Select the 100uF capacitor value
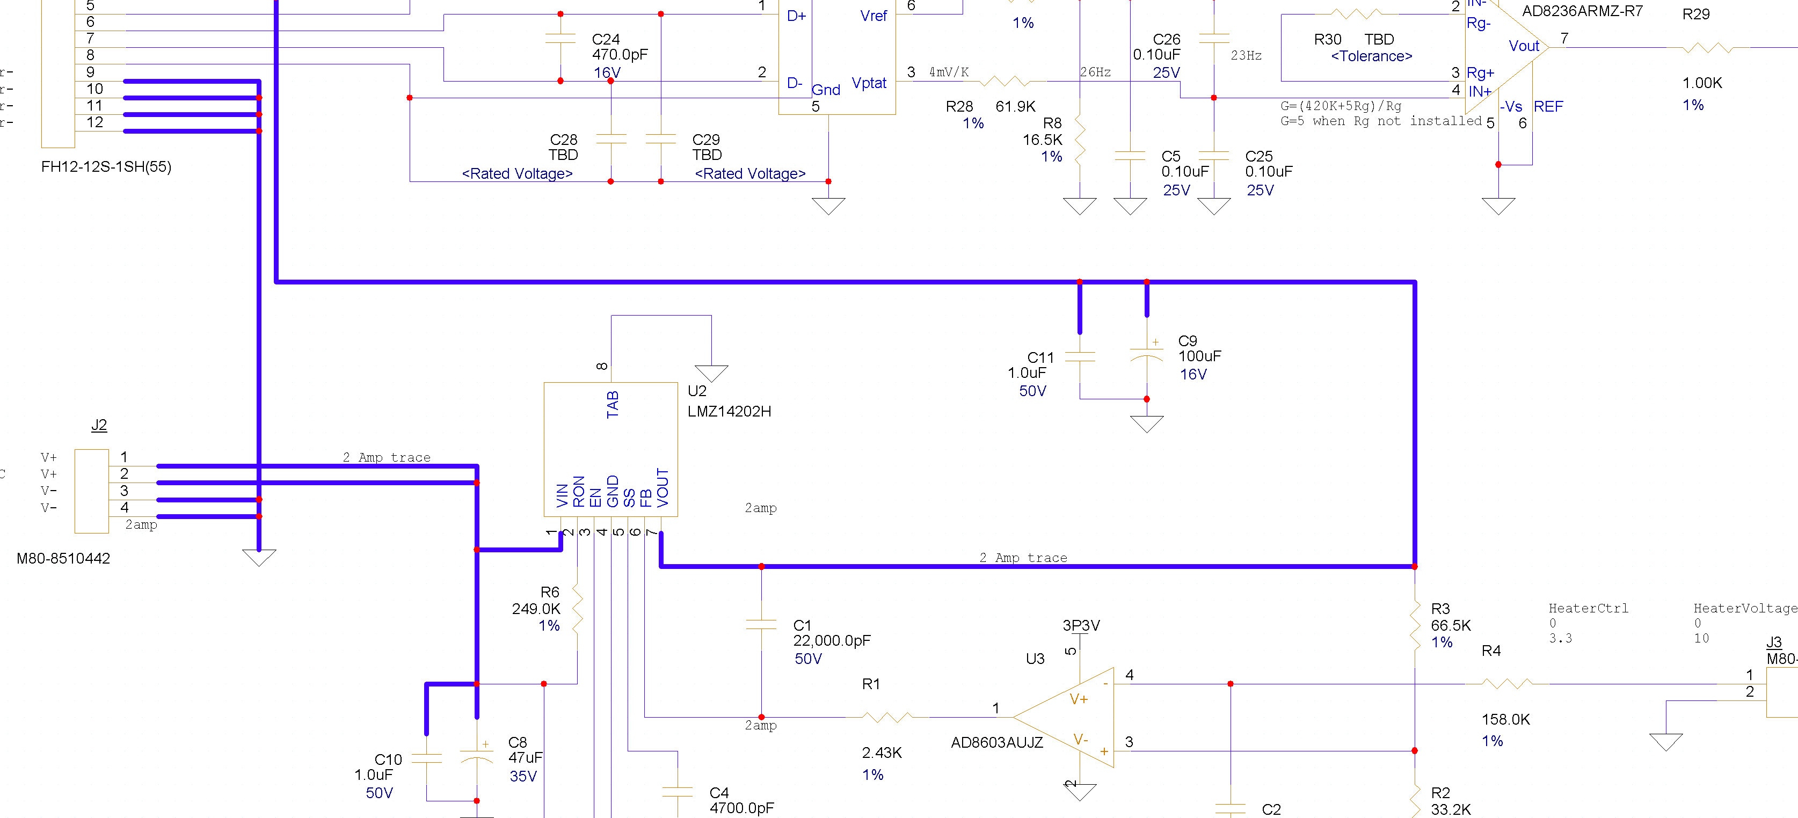Image resolution: width=1798 pixels, height=818 pixels. coord(1199,356)
